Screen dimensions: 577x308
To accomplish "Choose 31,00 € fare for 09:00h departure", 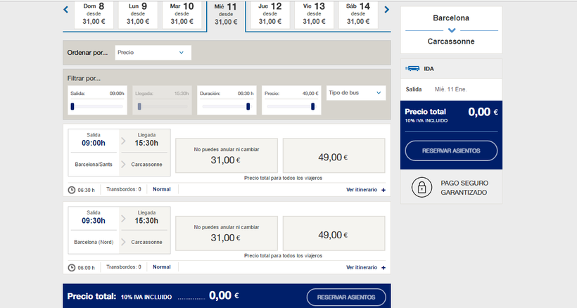I will click(227, 155).
